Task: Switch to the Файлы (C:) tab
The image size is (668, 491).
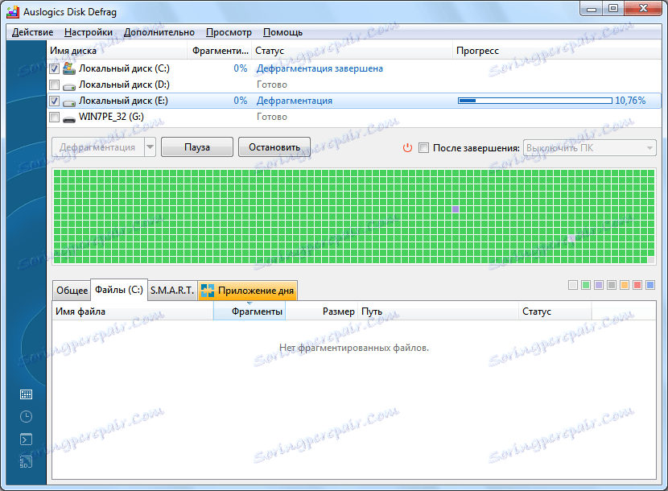Action: point(119,290)
